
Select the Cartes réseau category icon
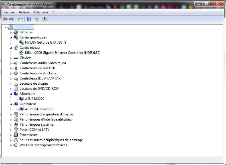[16, 48]
